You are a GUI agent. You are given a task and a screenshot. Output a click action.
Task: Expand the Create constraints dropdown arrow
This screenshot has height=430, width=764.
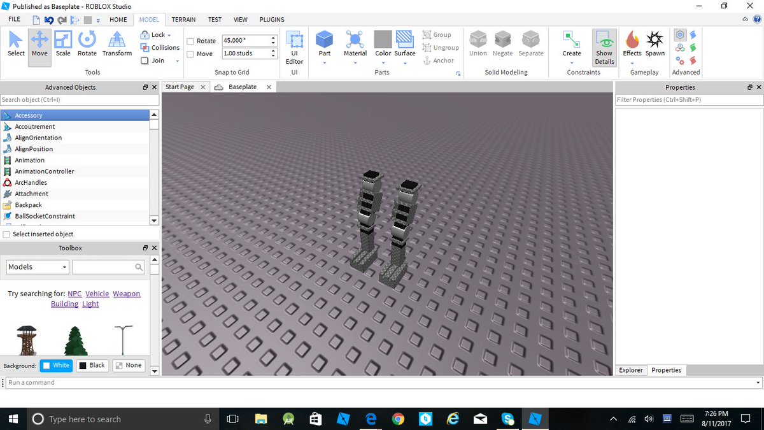[572, 62]
